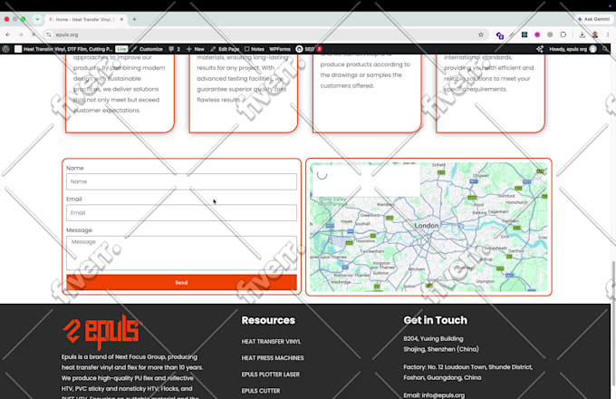This screenshot has height=399, width=616.
Task: Click the green Live badge
Action: (x=121, y=49)
